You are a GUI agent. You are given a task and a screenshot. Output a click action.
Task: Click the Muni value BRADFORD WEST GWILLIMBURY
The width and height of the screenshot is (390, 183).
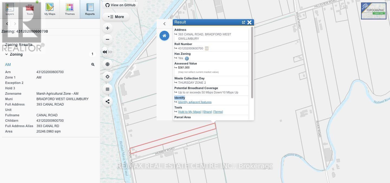[x=63, y=99]
